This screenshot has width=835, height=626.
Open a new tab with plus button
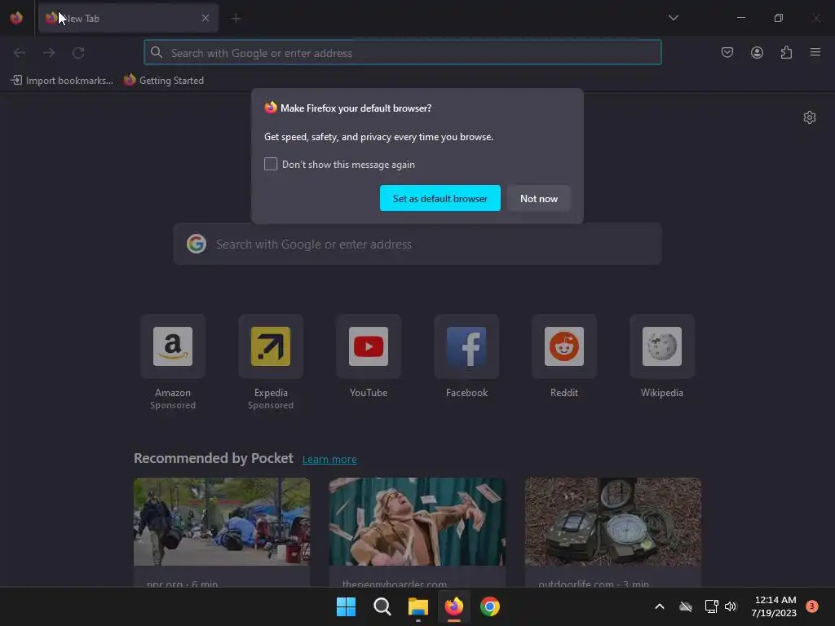236,18
